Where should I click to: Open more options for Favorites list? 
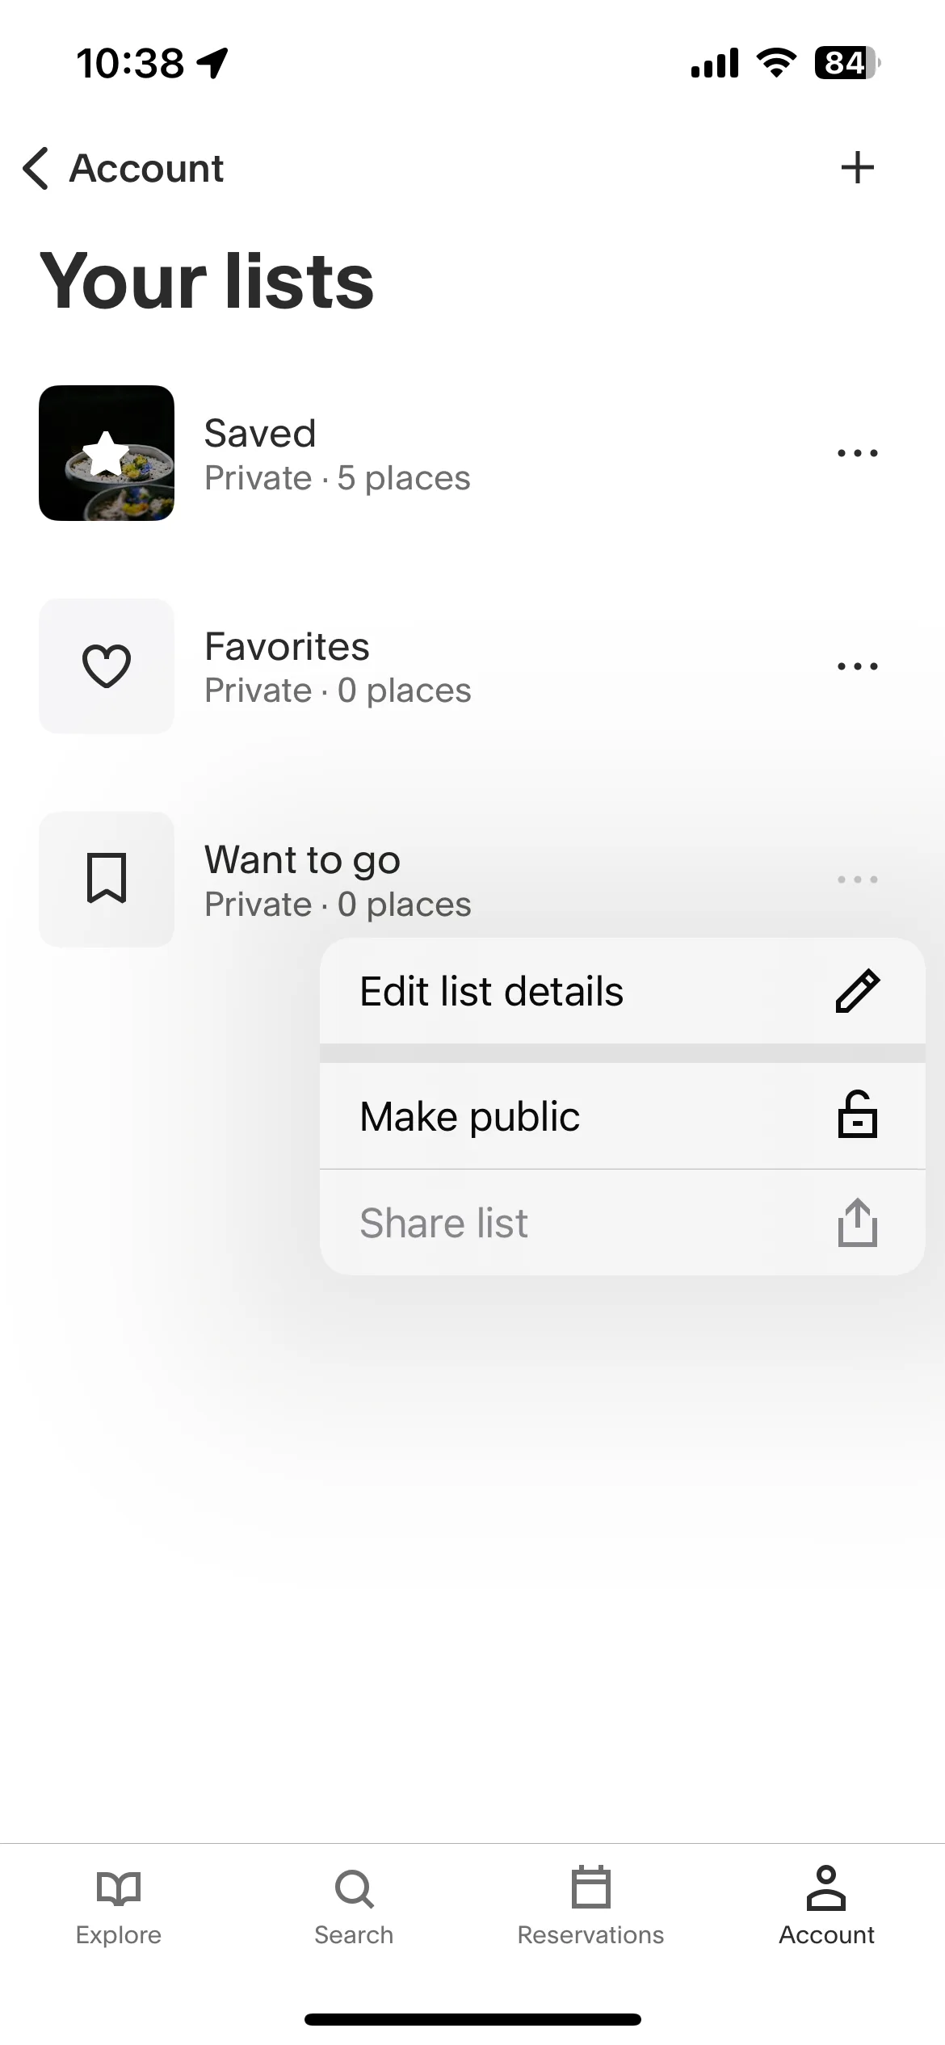pyautogui.click(x=857, y=666)
